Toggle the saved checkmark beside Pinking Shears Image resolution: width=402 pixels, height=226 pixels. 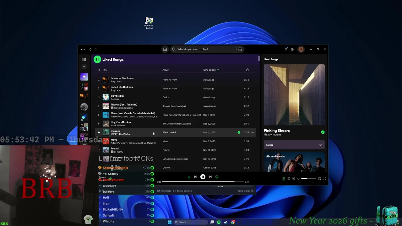coord(323,132)
